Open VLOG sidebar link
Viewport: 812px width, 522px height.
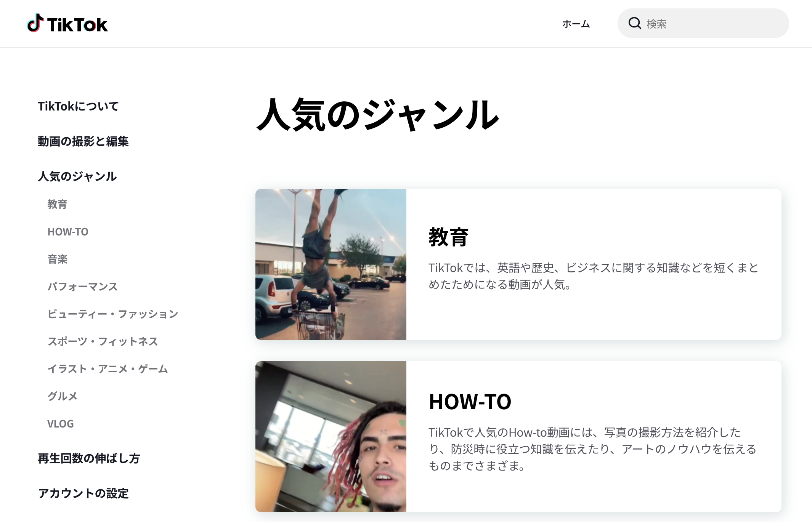pyautogui.click(x=60, y=424)
